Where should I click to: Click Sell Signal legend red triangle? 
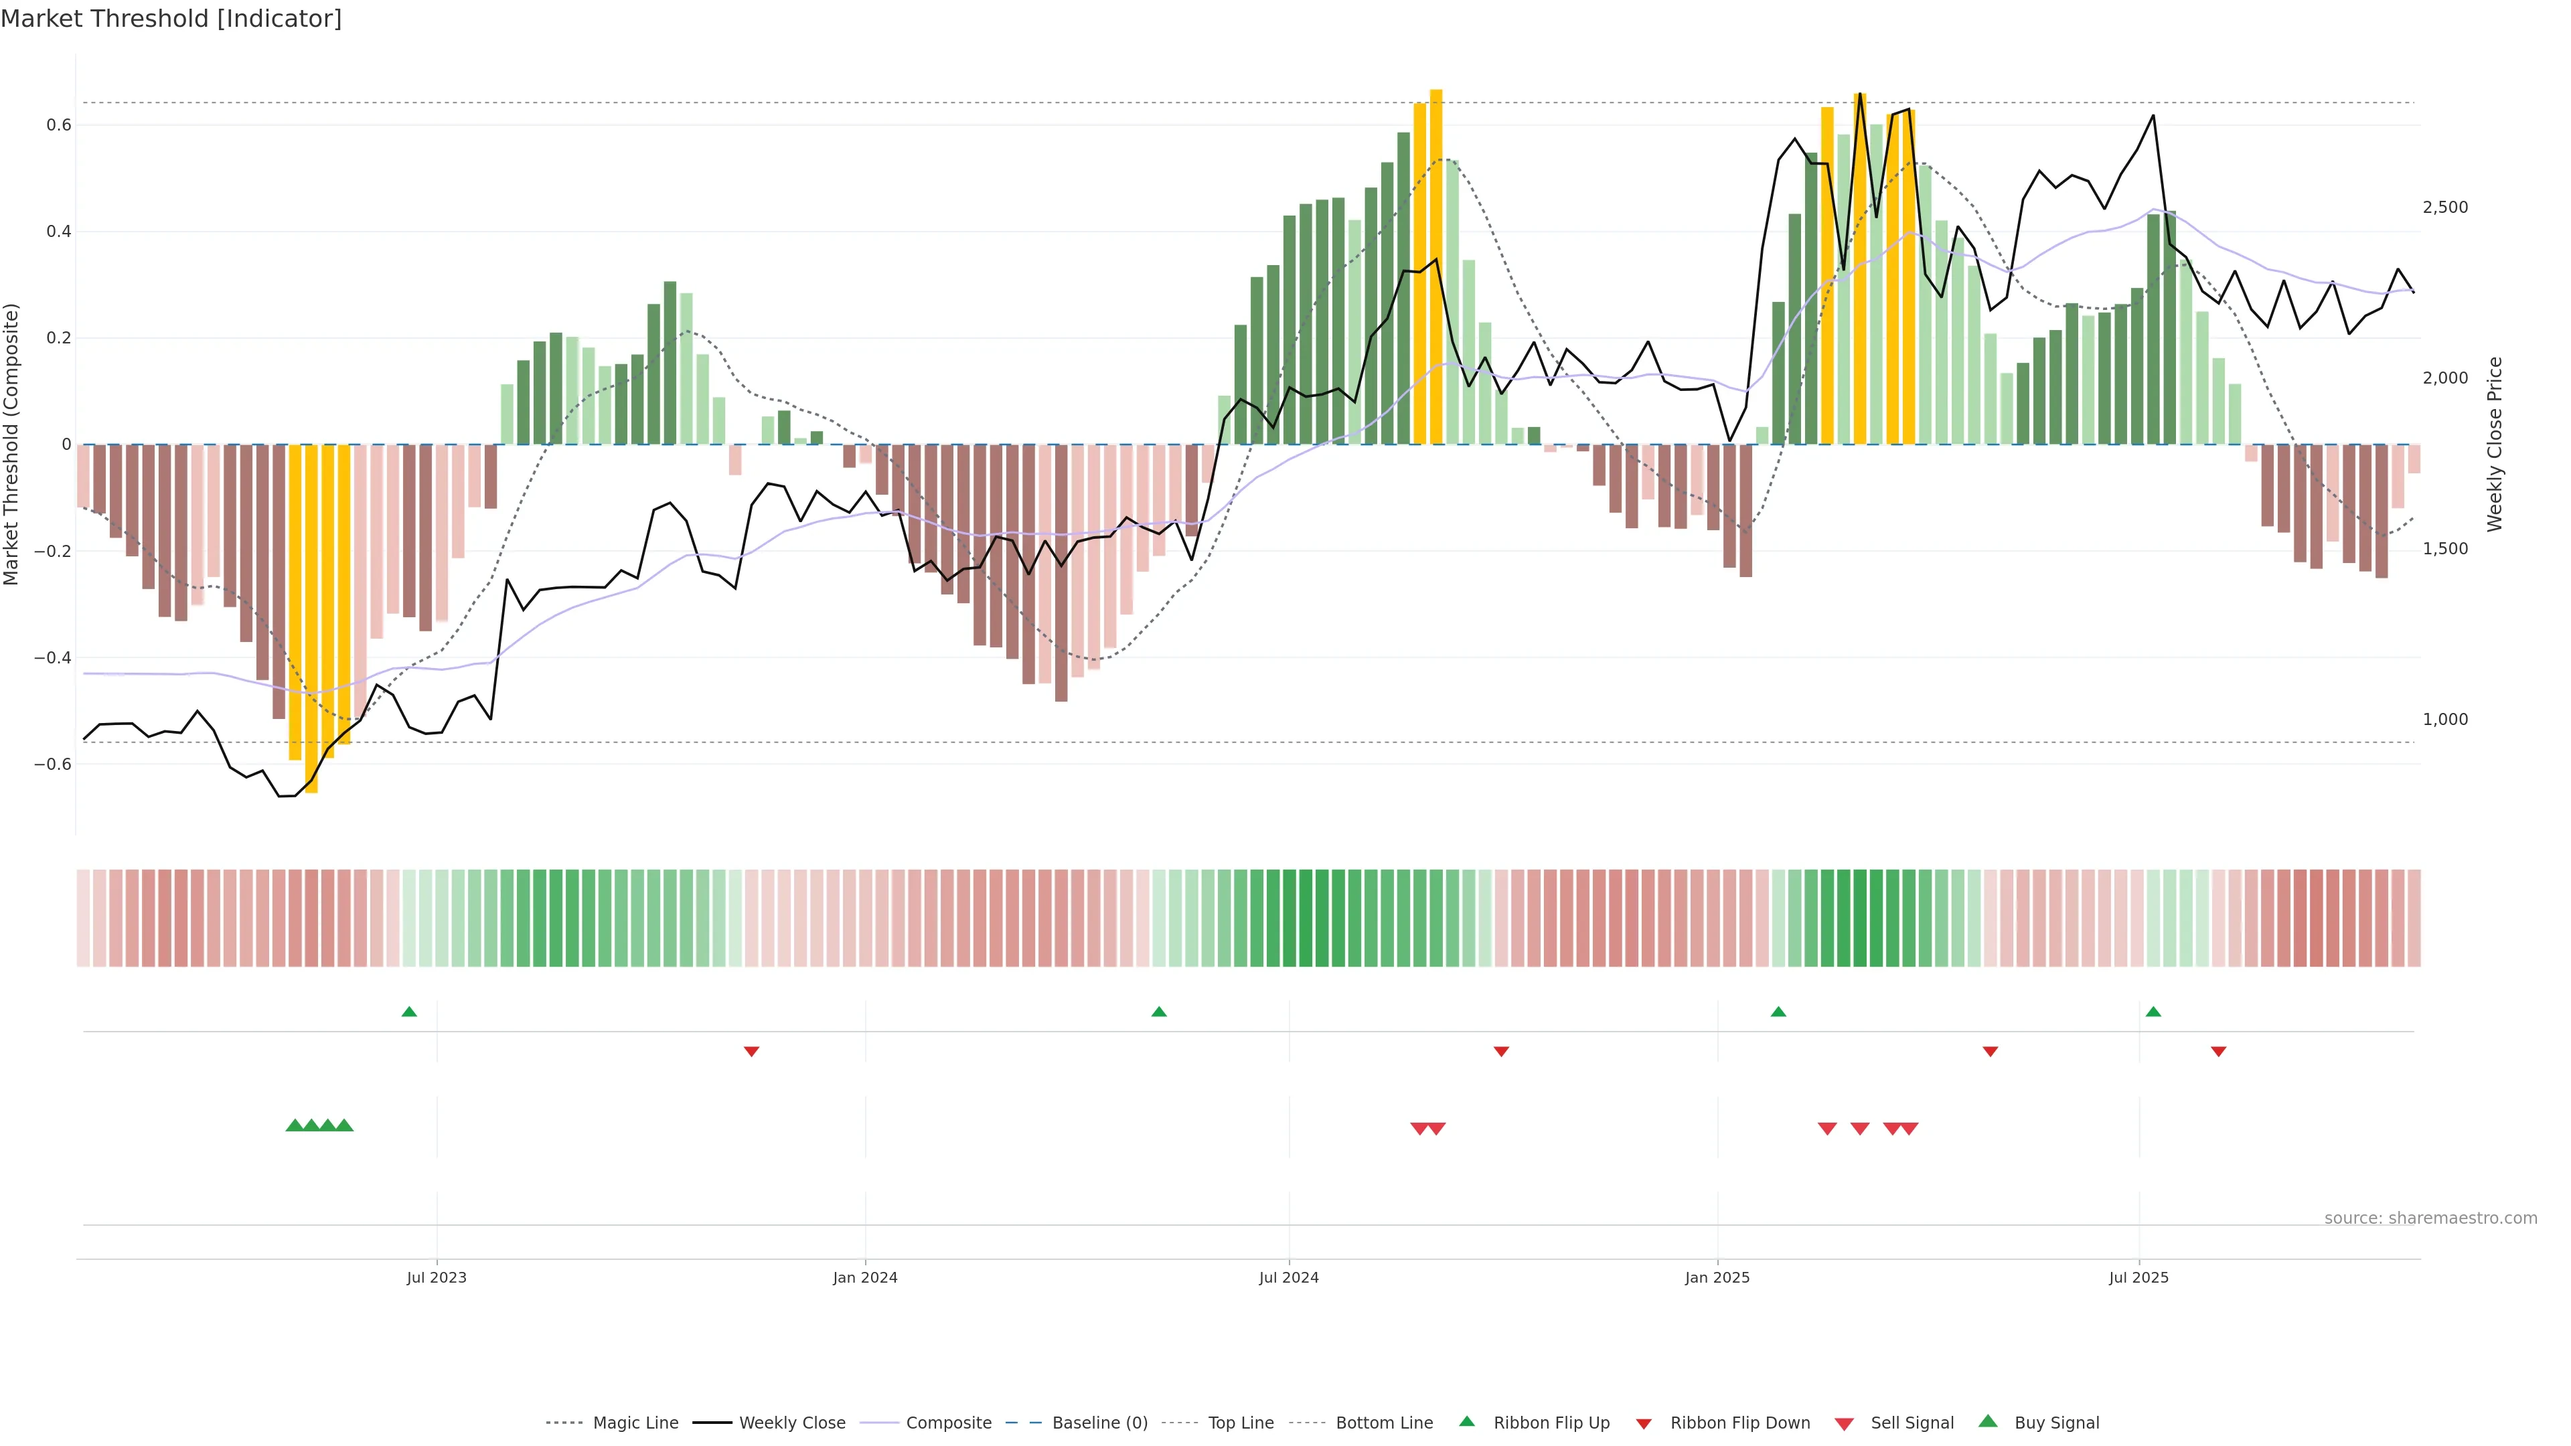[1845, 1424]
